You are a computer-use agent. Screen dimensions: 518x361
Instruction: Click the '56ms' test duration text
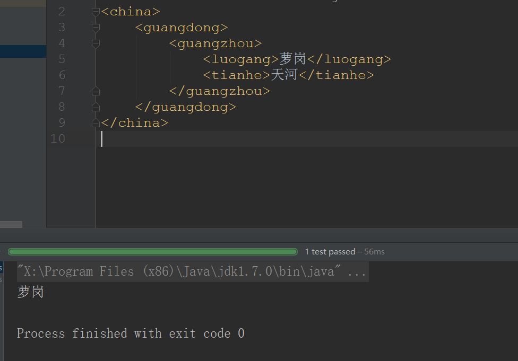coord(374,252)
